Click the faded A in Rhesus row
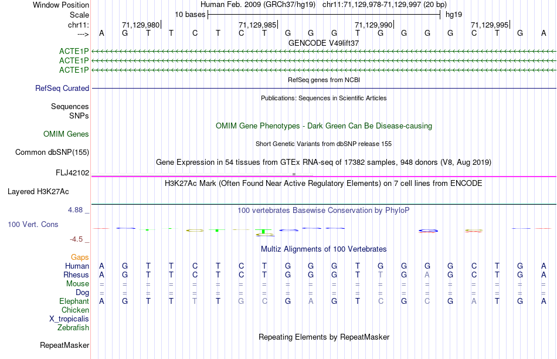The height and width of the screenshot is (359, 557). tap(427, 275)
